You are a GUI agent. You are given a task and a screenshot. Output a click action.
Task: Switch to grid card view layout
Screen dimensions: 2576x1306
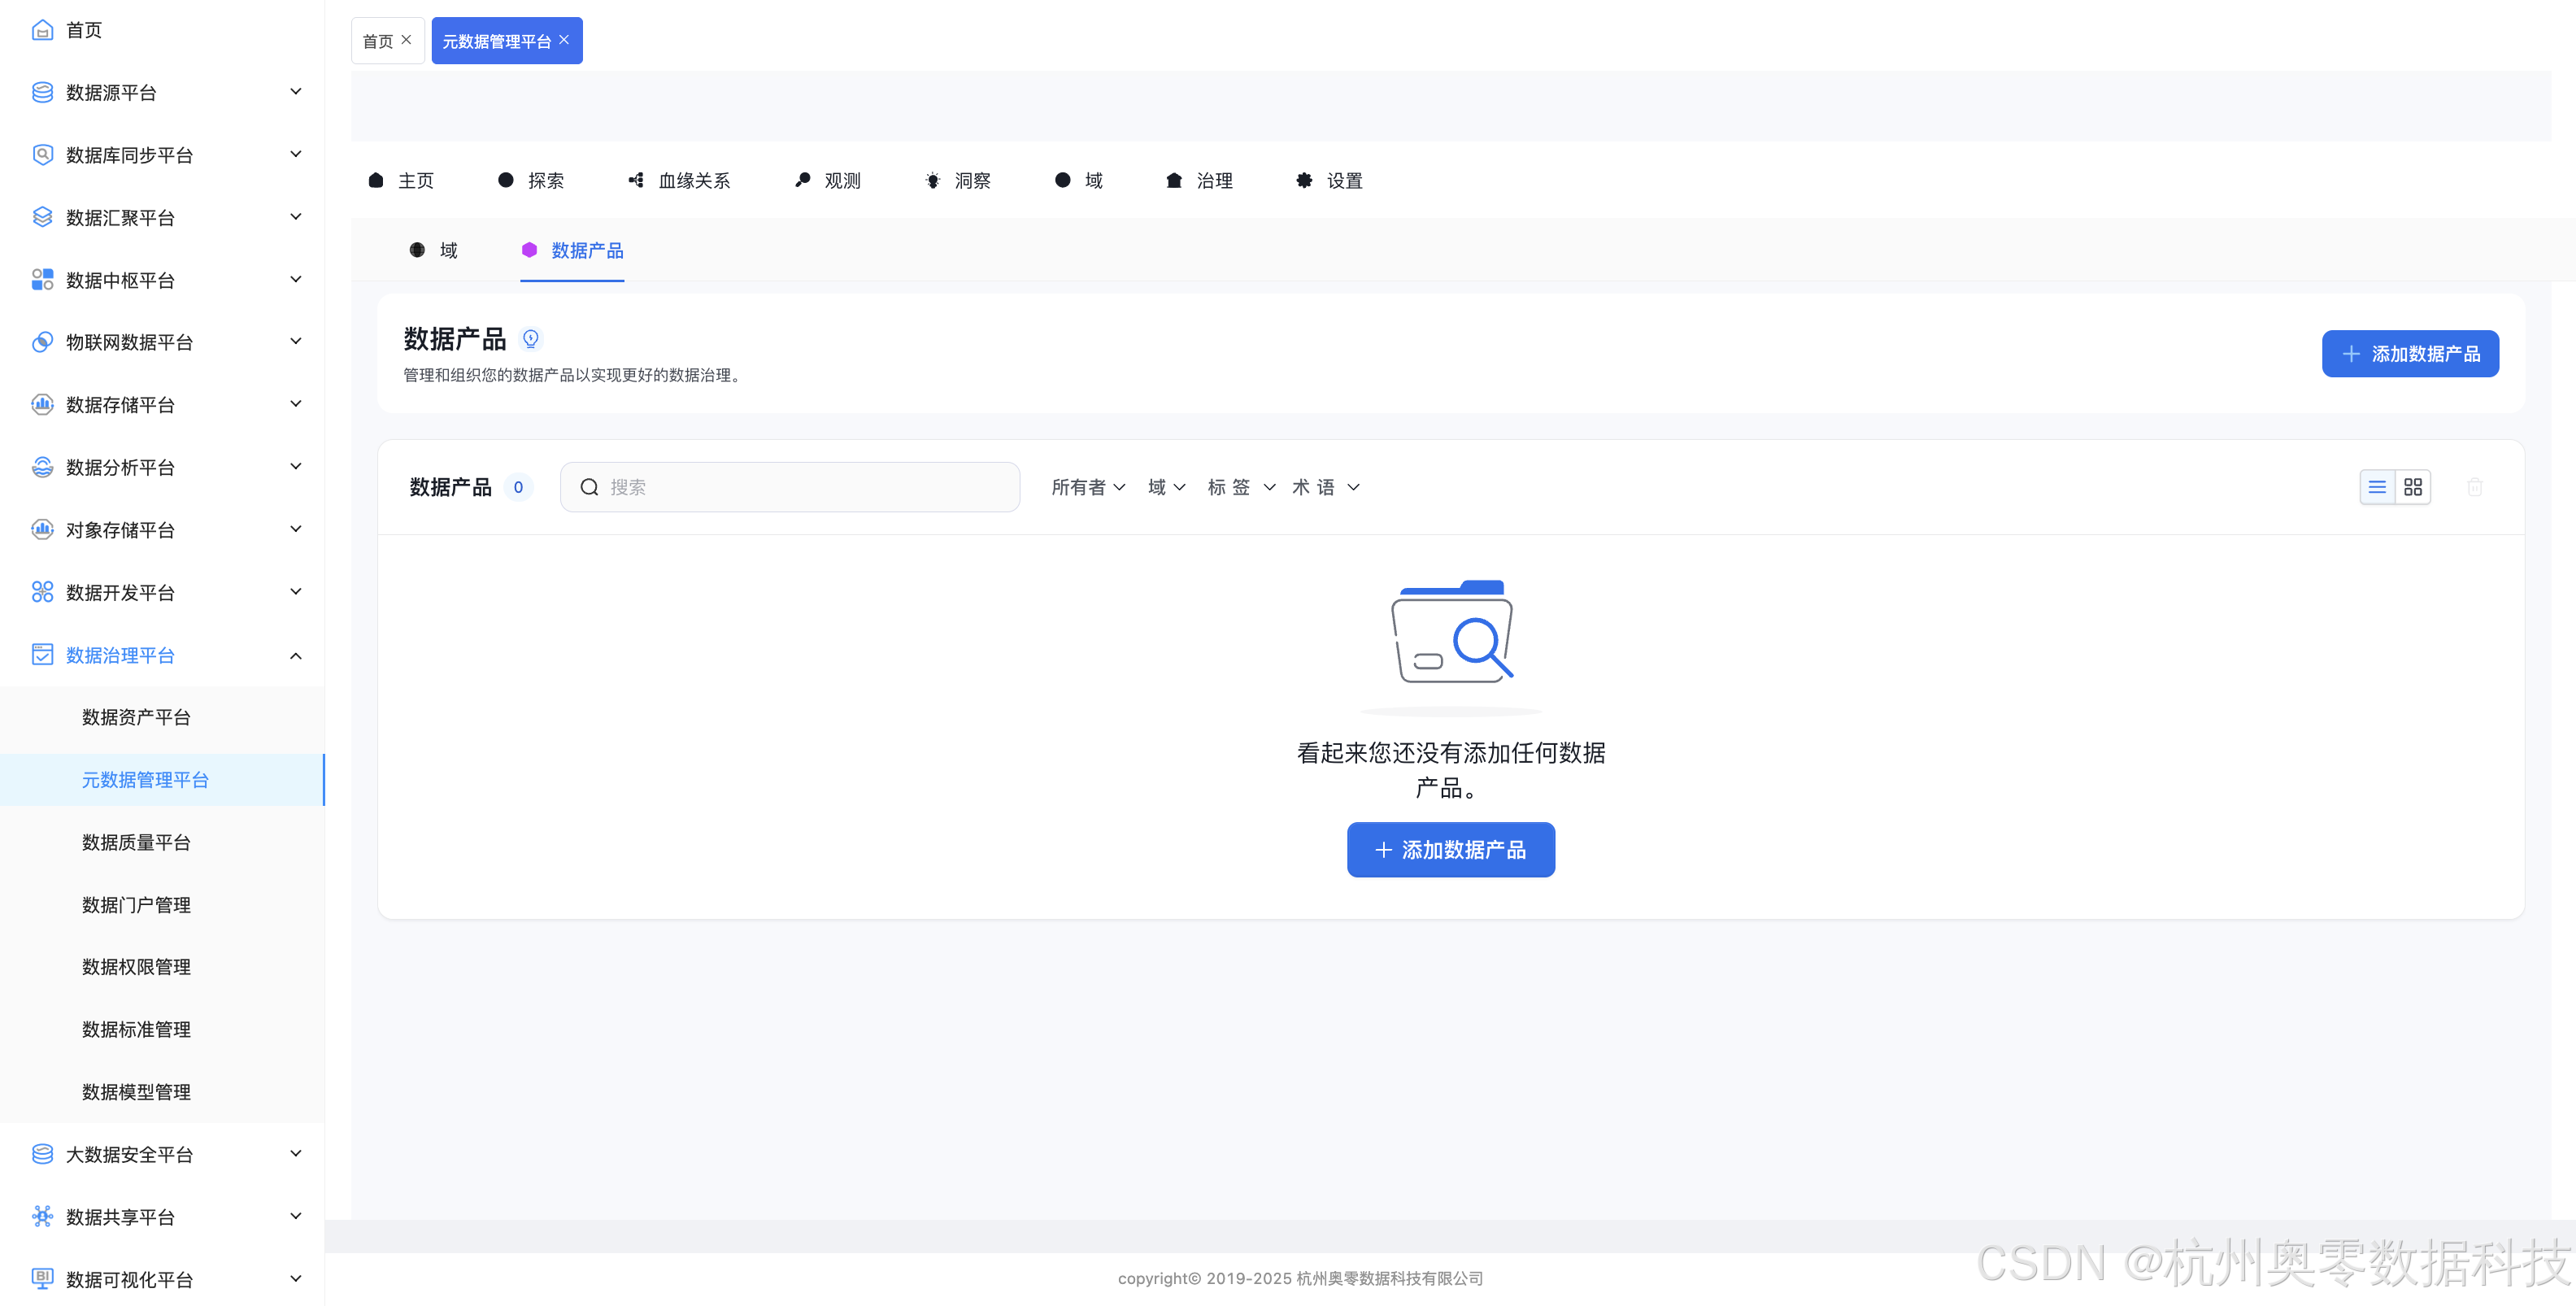[2413, 487]
